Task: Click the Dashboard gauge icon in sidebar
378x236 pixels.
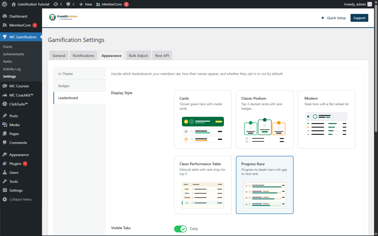Action: 5,16
